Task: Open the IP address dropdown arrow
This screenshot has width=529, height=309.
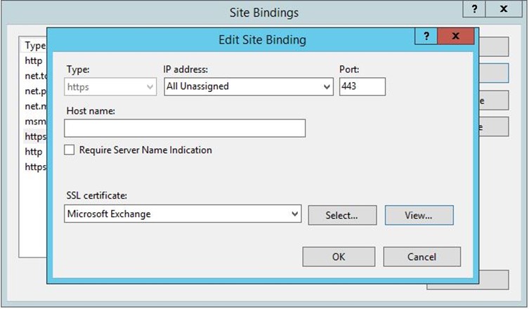Action: pos(326,86)
